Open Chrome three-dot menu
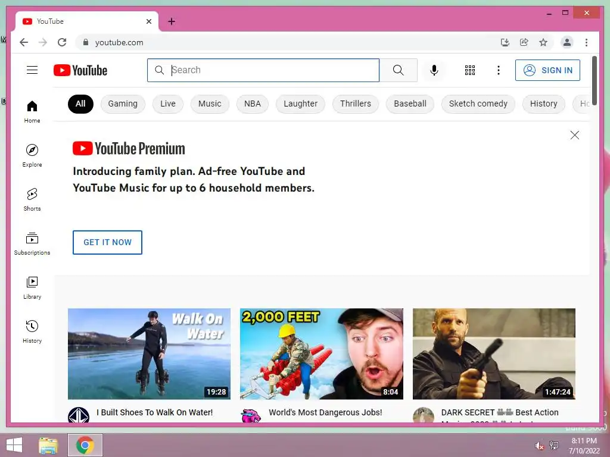The image size is (610, 457). tap(586, 42)
